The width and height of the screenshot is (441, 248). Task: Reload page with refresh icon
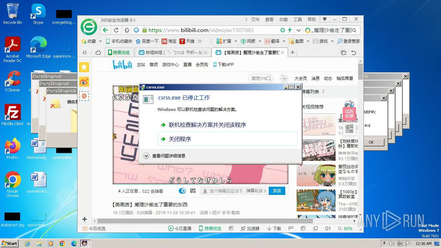click(116, 30)
